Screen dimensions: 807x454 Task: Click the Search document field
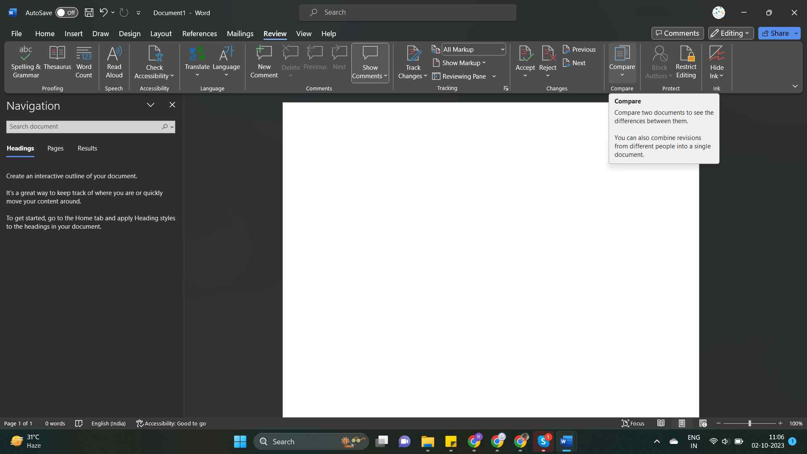[83, 127]
